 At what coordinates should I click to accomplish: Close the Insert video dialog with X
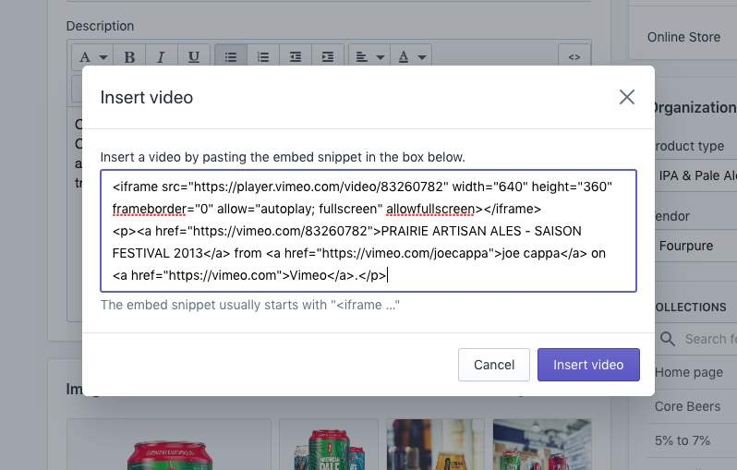coord(626,97)
